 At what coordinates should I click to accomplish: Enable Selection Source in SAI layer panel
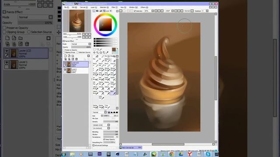(78, 52)
